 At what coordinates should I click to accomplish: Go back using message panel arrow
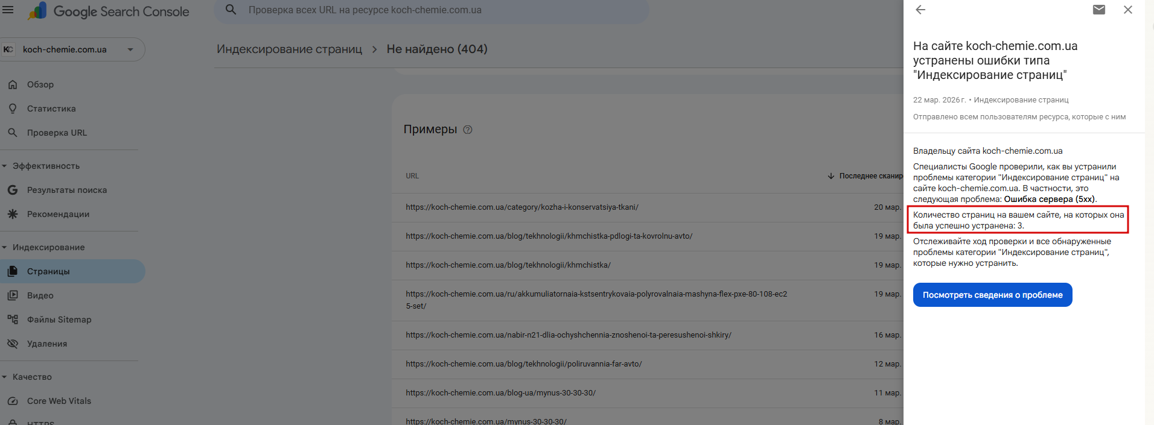920,10
